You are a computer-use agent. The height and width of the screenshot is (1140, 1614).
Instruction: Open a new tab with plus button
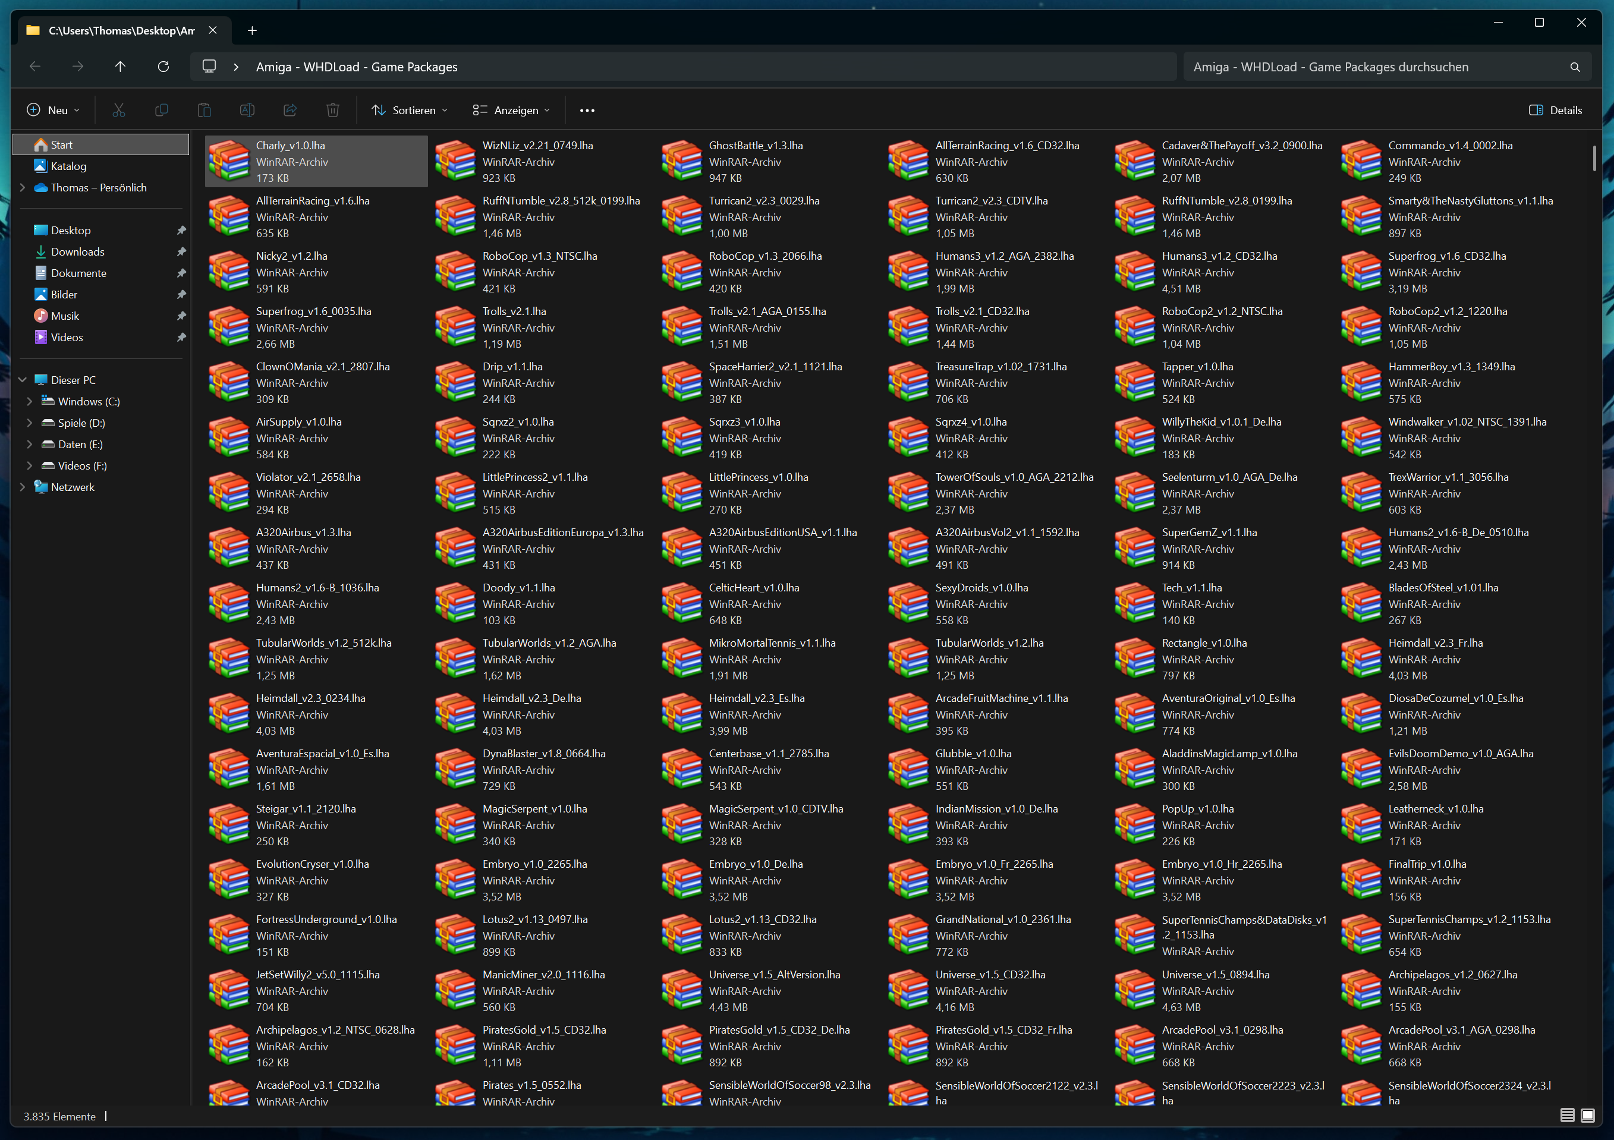(251, 30)
